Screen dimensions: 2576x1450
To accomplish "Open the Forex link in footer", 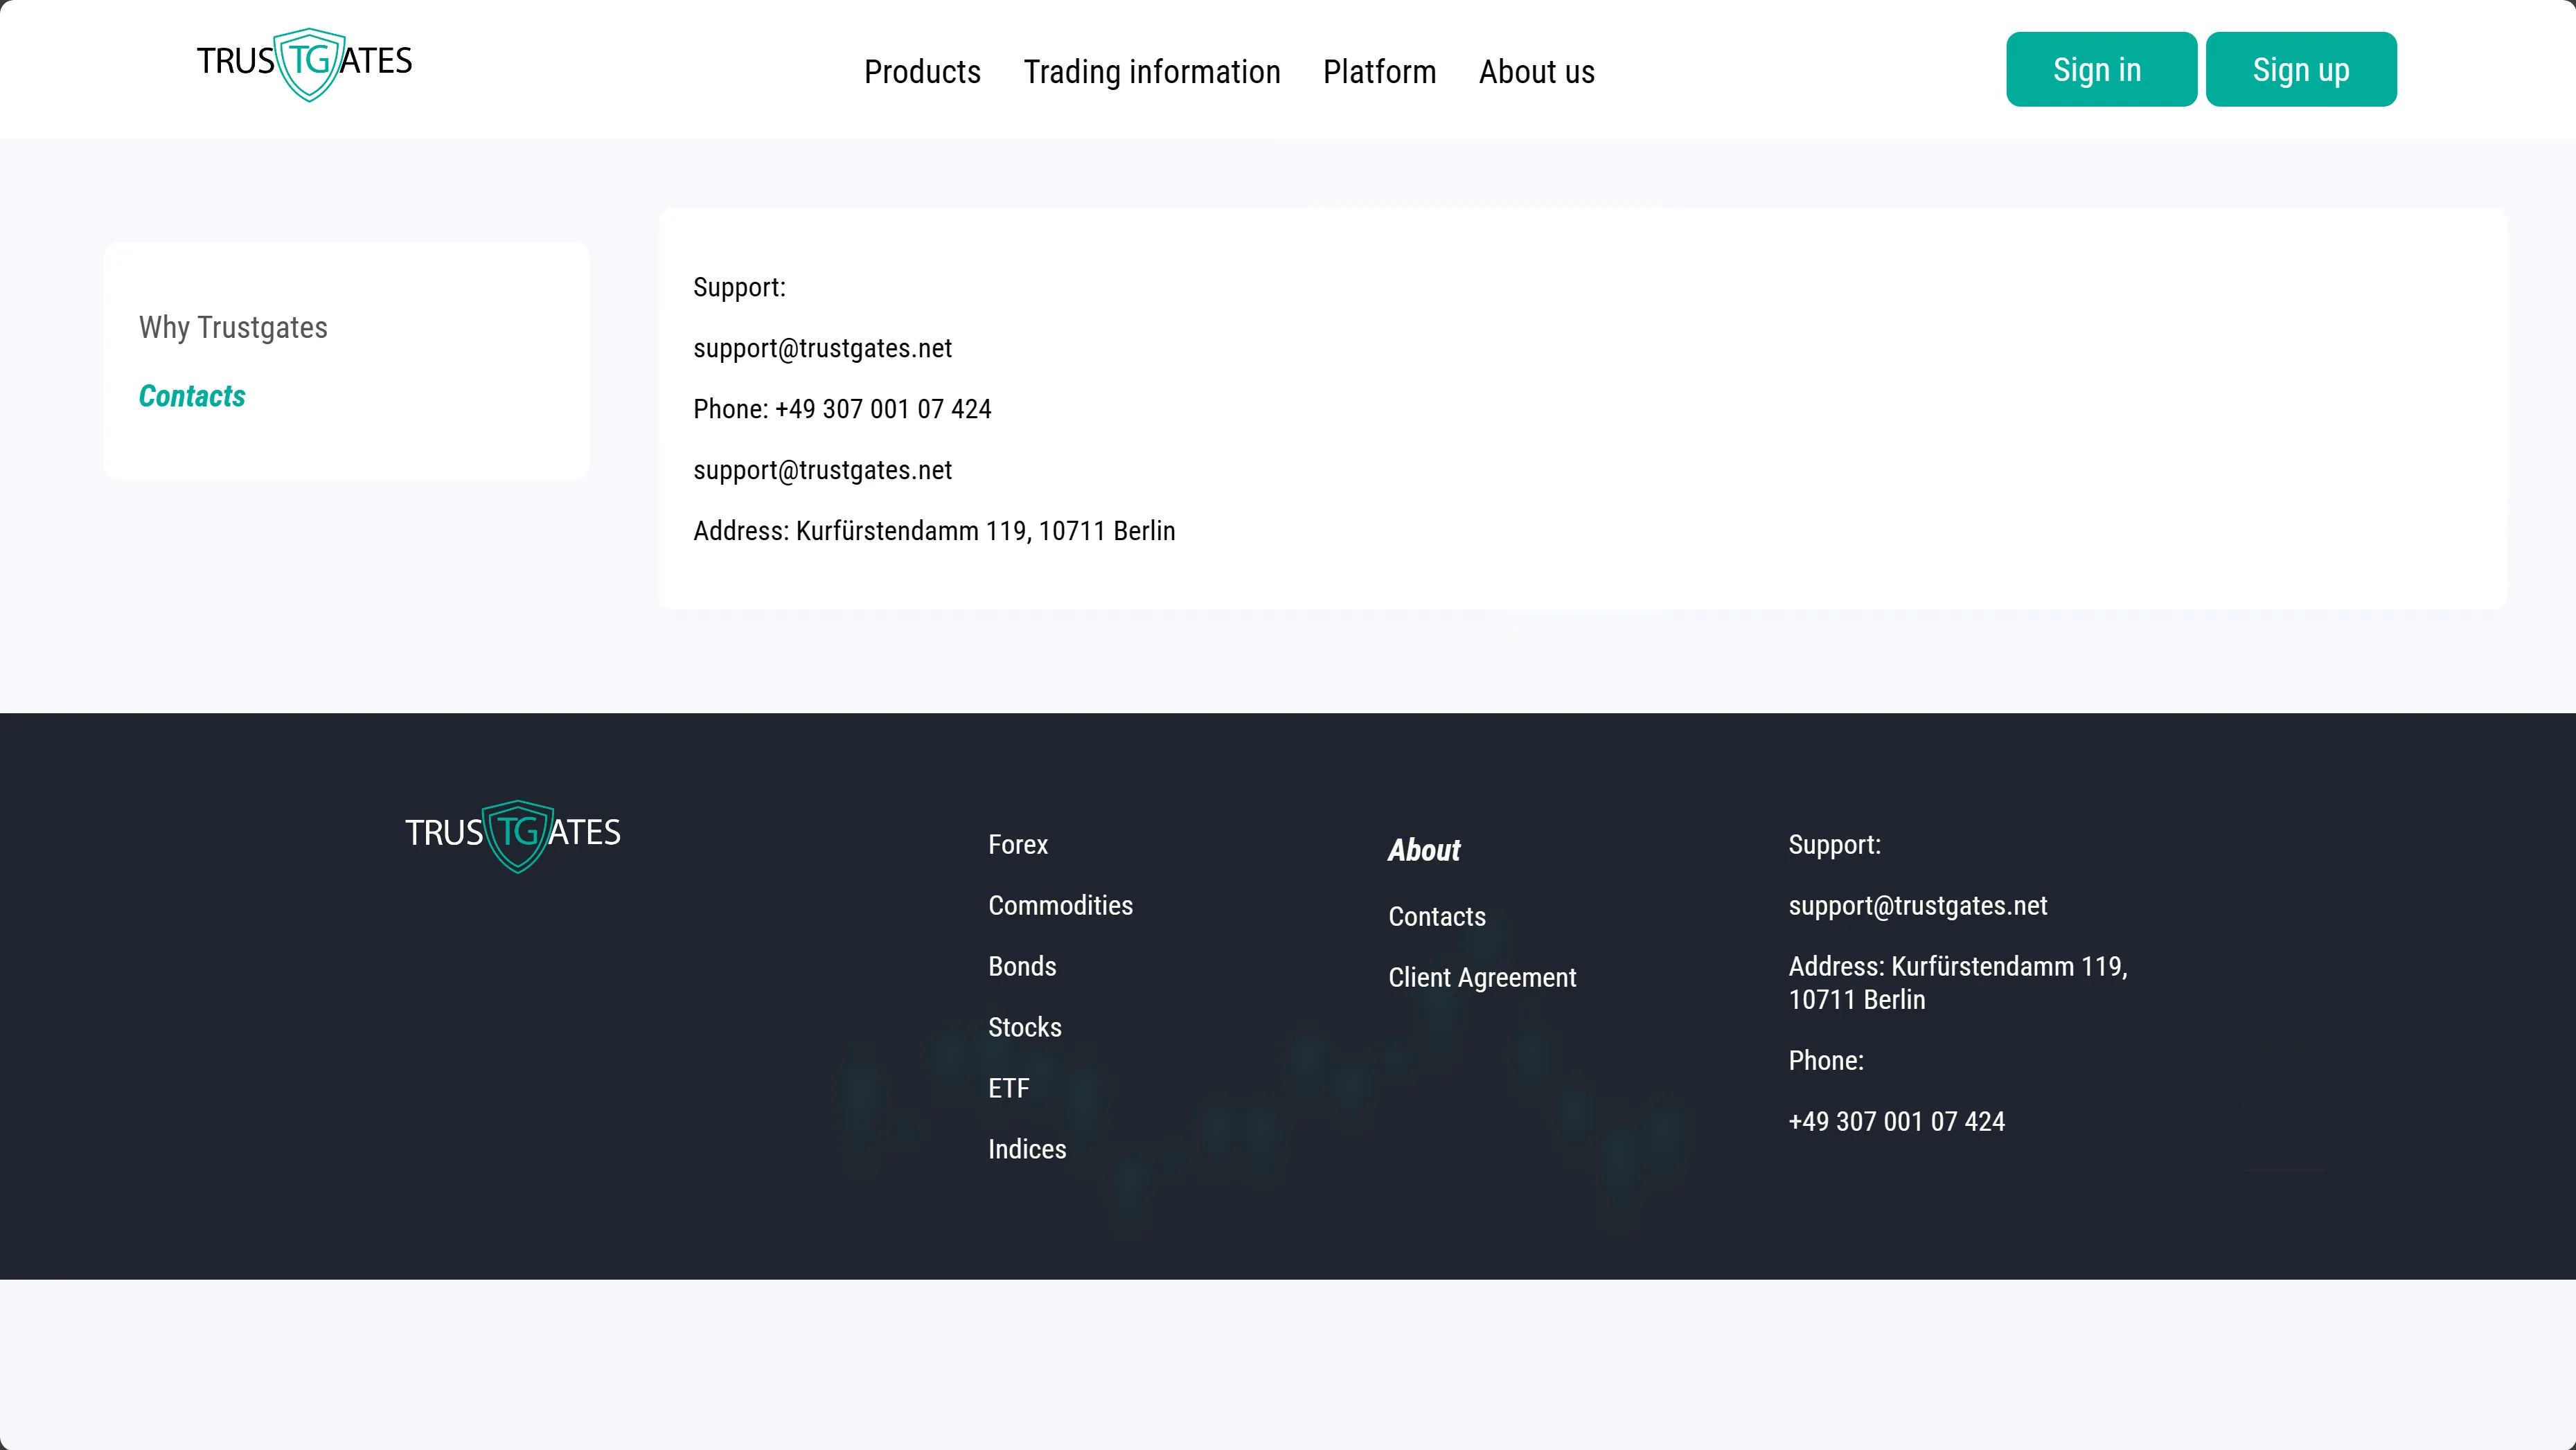I will tap(1018, 845).
